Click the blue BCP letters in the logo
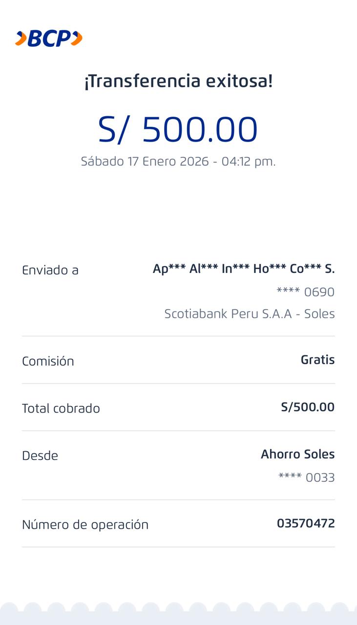The height and width of the screenshot is (625, 357). [49, 39]
